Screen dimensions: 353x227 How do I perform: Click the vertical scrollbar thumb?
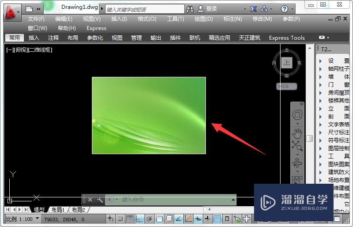coord(310,138)
